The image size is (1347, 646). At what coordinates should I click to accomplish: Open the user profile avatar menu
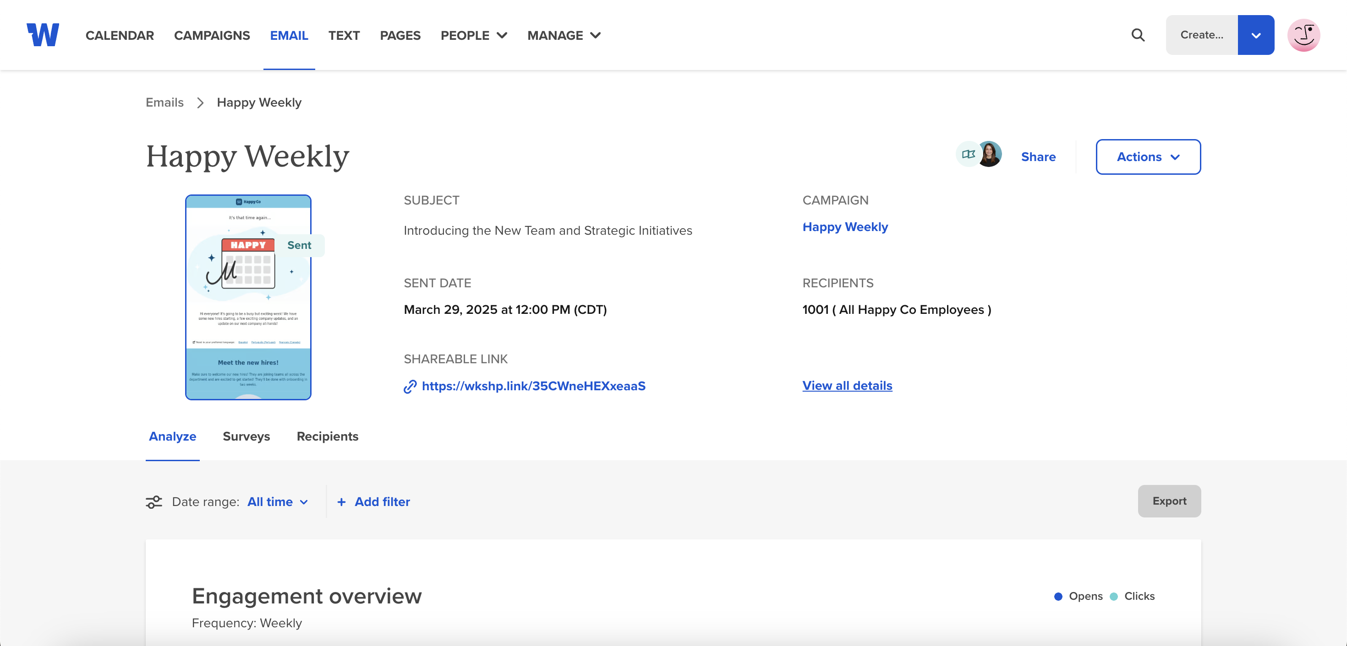1303,35
